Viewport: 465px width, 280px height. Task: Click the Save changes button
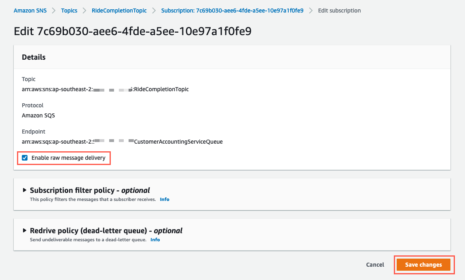point(423,265)
